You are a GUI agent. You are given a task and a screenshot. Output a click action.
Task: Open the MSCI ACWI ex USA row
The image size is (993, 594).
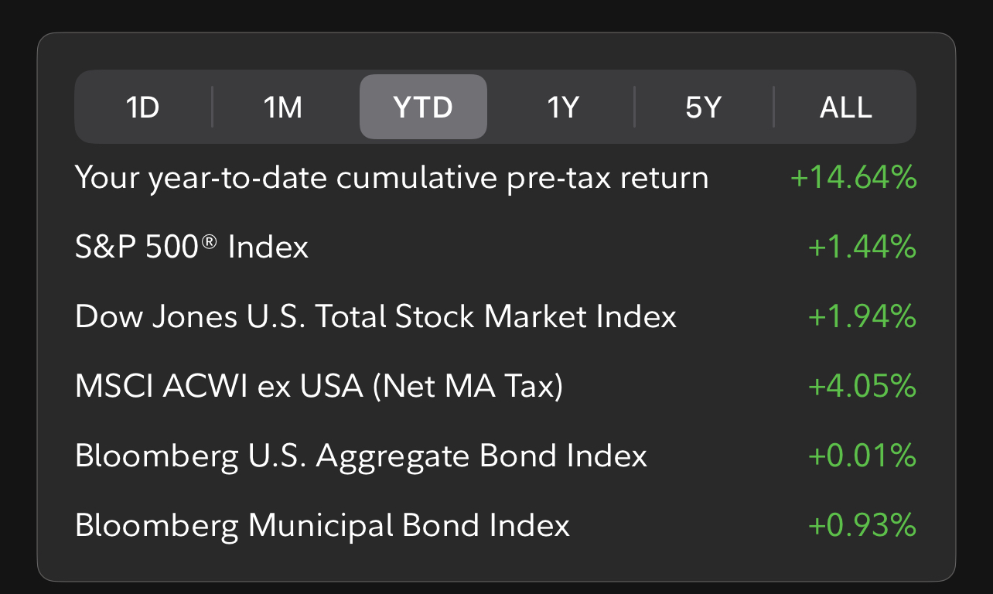(319, 386)
